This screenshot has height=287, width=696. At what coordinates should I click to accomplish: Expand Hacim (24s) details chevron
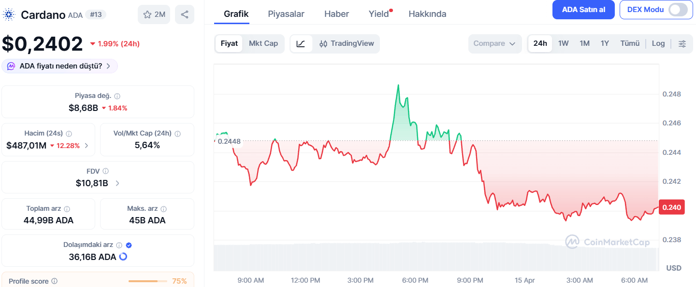[87, 145]
